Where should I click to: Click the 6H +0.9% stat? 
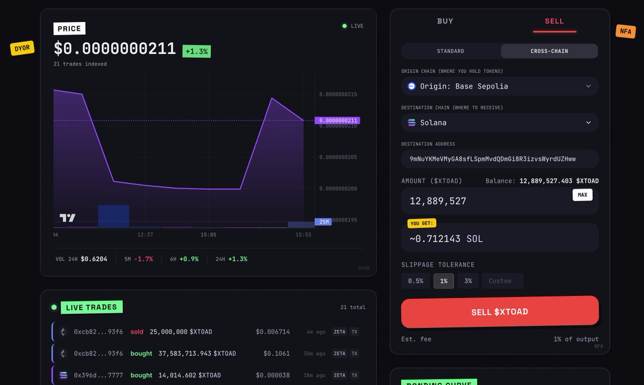184,259
